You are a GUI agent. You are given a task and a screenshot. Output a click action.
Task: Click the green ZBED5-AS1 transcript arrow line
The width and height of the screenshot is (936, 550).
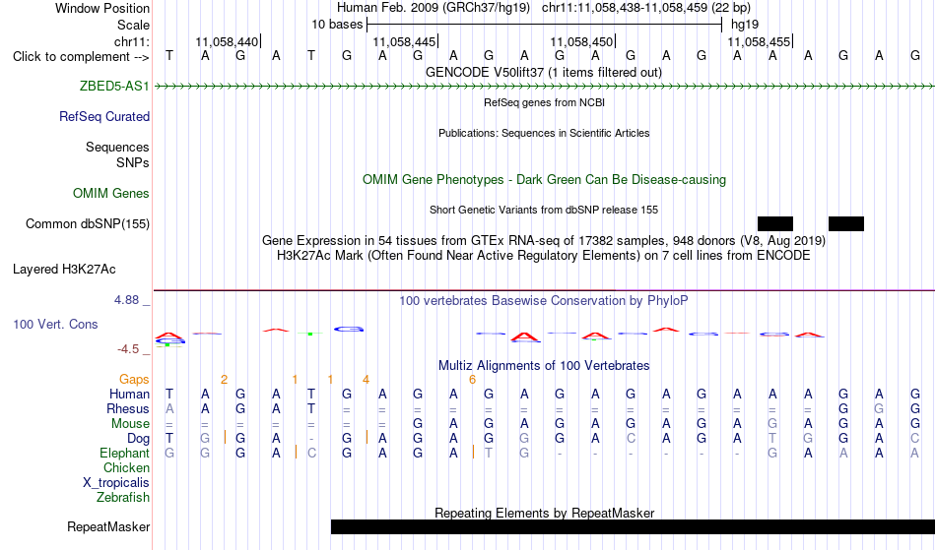545,87
